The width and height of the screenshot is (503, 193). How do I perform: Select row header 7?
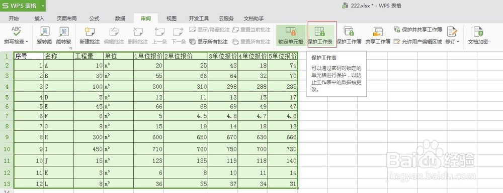(7, 116)
